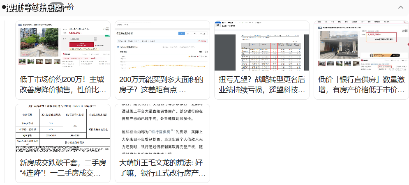Open article 200万元能买到多大面积的房子

coord(162,85)
